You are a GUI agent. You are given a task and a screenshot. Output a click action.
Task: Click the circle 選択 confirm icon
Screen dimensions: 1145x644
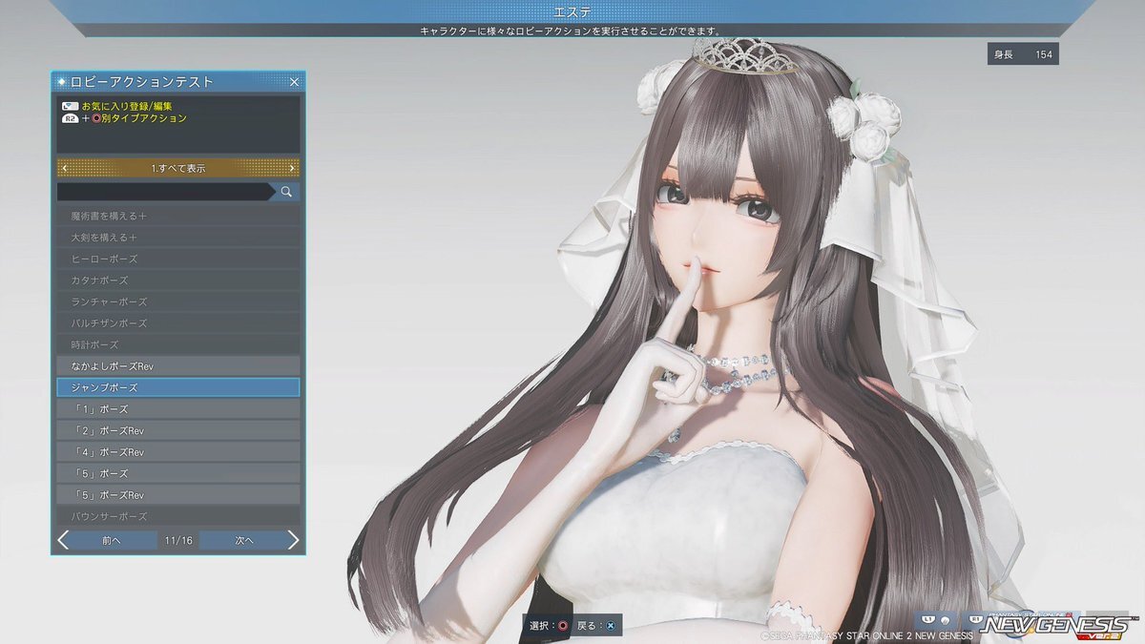563,626
